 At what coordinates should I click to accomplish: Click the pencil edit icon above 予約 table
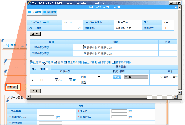7,102
